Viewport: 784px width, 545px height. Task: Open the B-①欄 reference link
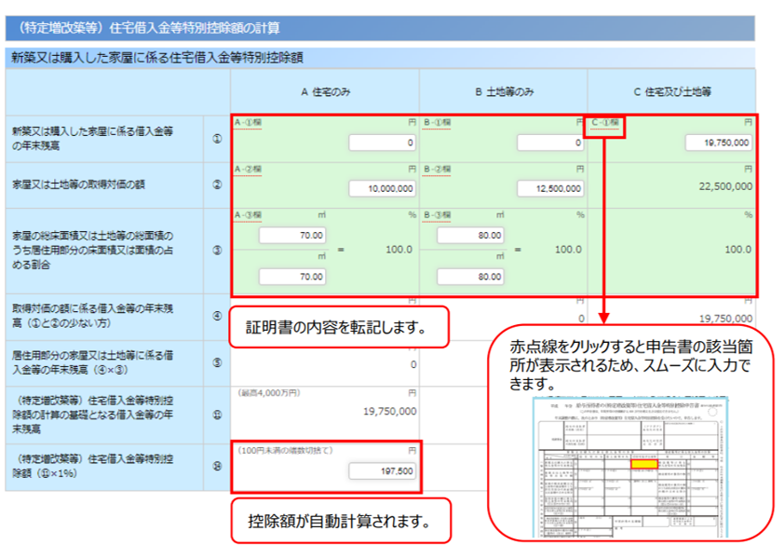point(438,123)
